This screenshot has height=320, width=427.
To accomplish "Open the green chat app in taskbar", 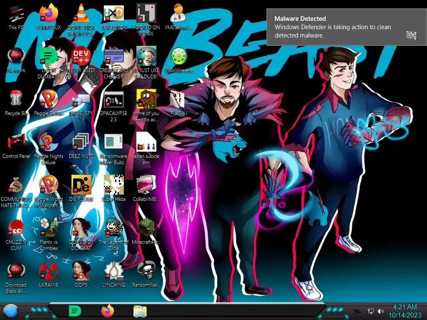I will 75,311.
